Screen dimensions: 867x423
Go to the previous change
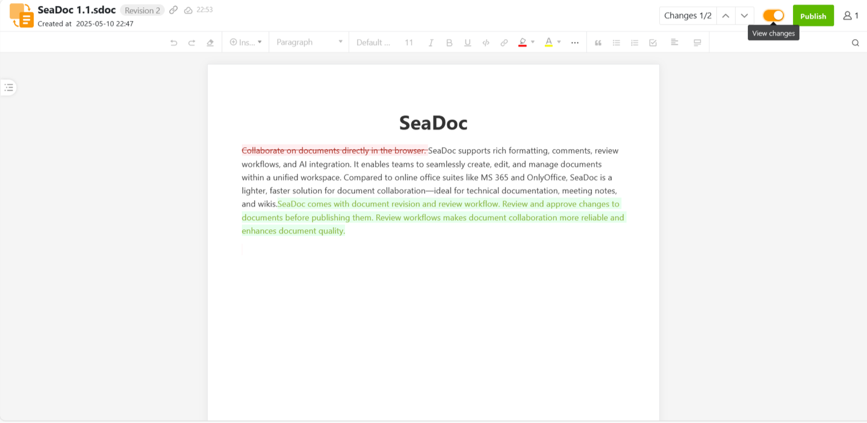[726, 16]
